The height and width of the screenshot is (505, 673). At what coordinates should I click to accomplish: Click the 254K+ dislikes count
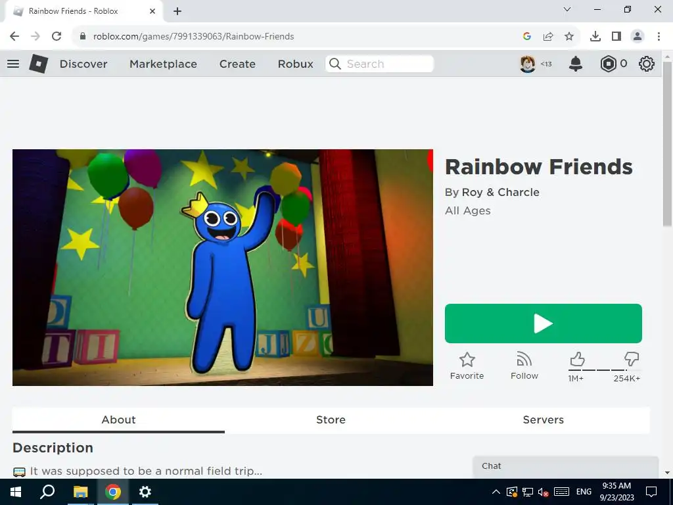tap(626, 379)
